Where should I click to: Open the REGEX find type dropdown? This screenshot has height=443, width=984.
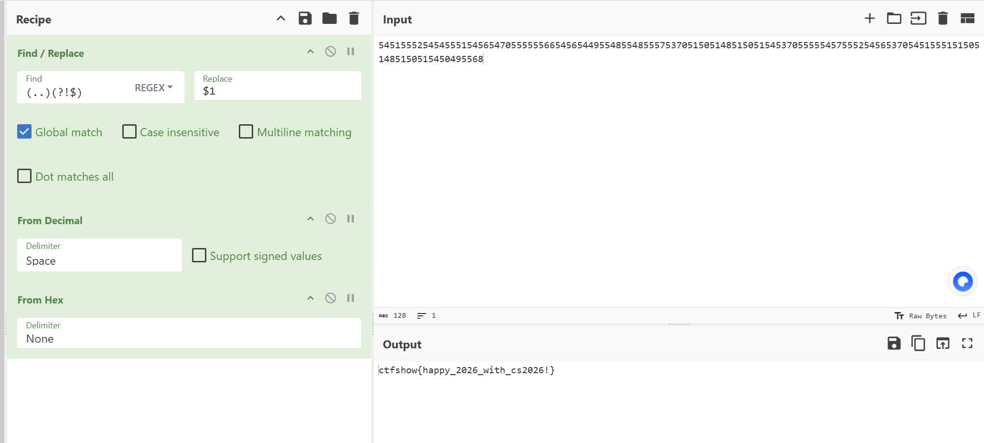point(153,88)
